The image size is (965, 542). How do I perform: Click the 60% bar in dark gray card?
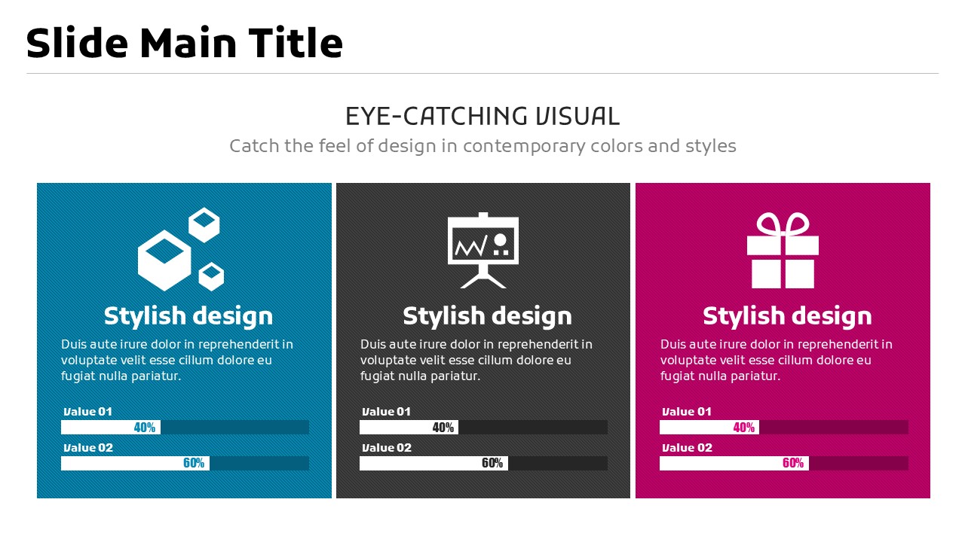point(483,463)
